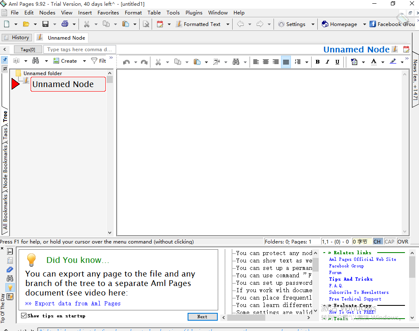
Task: Click the Underline formatting button
Action: 337,62
